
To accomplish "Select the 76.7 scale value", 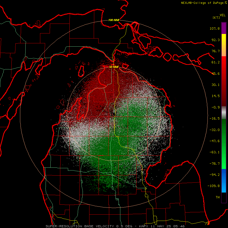I will click(x=216, y=51).
